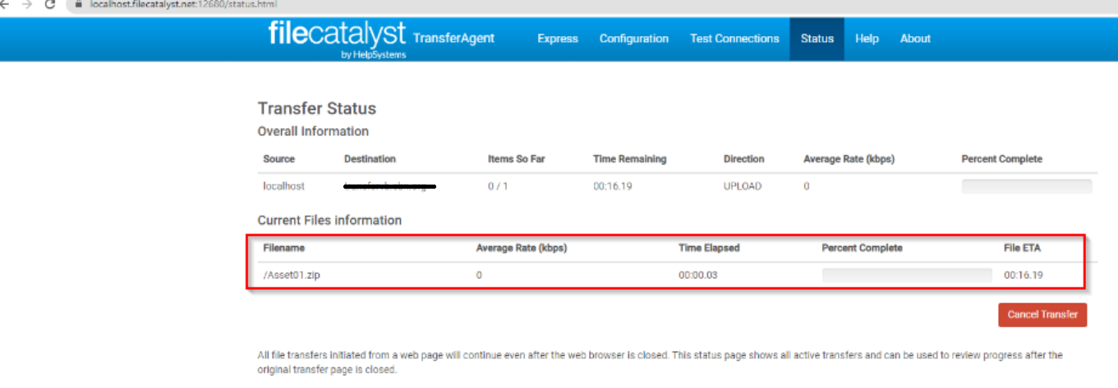Click the Filename column header
This screenshot has width=1118, height=388.
click(284, 248)
